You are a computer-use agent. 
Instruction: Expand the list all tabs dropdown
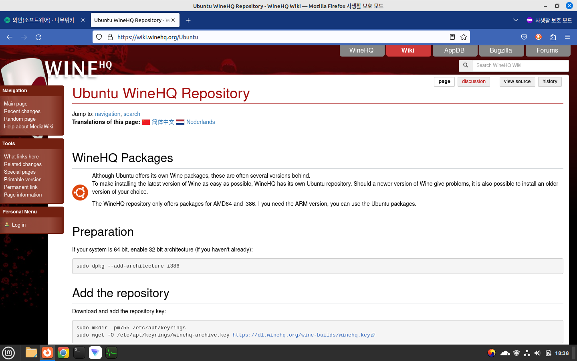click(516, 20)
